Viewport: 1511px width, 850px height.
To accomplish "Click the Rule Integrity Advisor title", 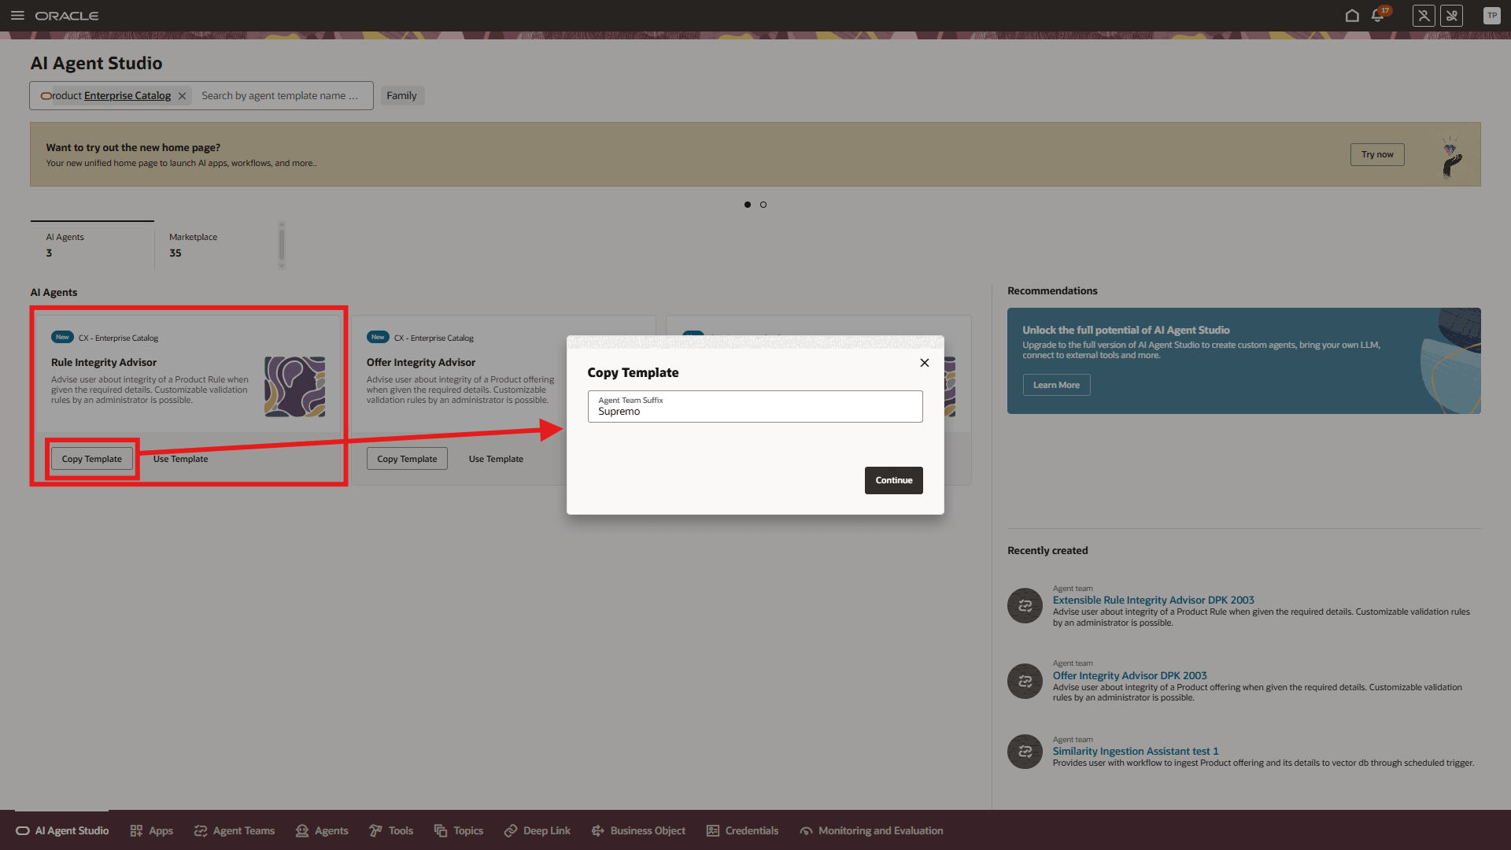I will coord(104,362).
